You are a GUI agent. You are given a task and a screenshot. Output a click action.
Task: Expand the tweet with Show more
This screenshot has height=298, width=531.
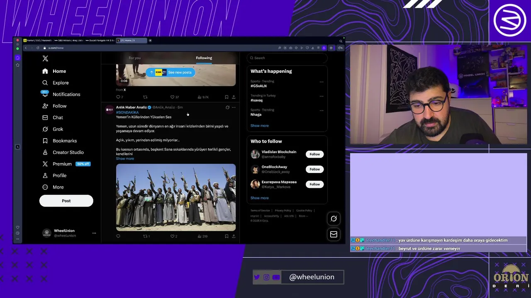125,159
